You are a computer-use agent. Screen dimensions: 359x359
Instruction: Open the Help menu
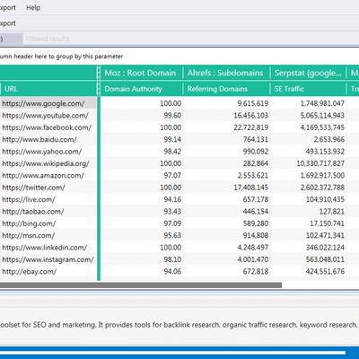(33, 8)
